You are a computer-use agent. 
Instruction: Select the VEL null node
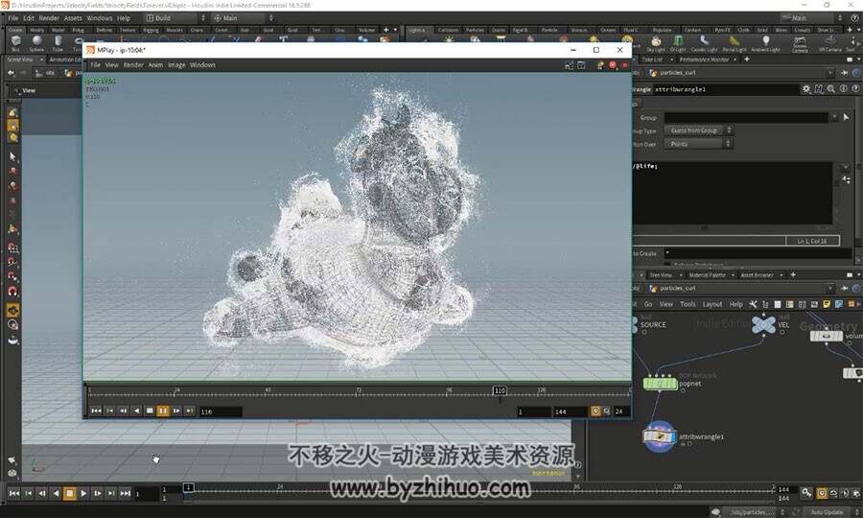[763, 324]
